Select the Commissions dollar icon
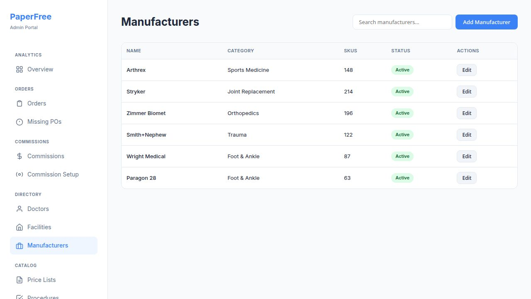Image resolution: width=531 pixels, height=299 pixels. [19, 156]
